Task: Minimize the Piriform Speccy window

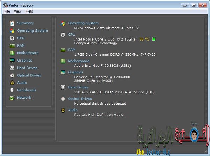Action: (185, 5)
